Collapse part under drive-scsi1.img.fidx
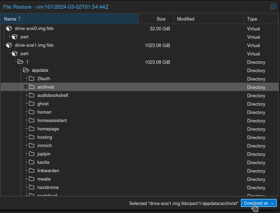The image size is (280, 213). pos(9,53)
